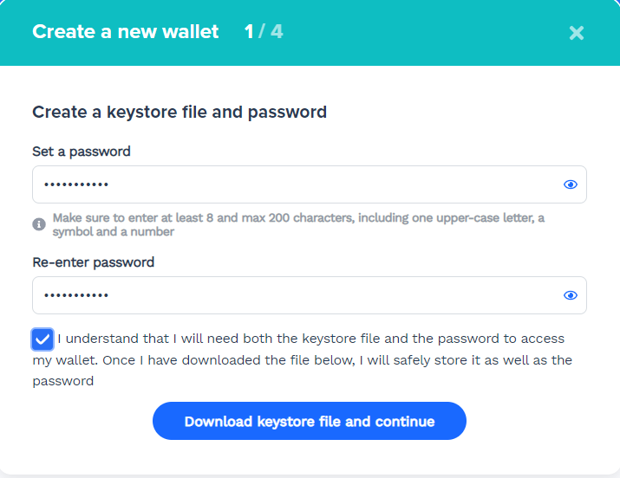Screen dimensions: 620x478
Task: Select the total steps number 4
Action: (277, 31)
